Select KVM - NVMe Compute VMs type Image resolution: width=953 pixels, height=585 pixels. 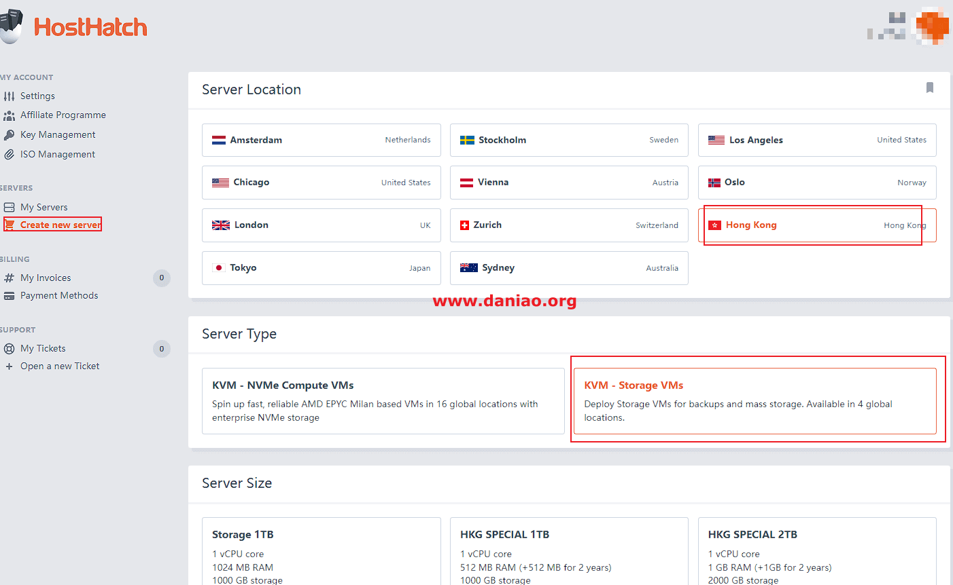(x=383, y=401)
